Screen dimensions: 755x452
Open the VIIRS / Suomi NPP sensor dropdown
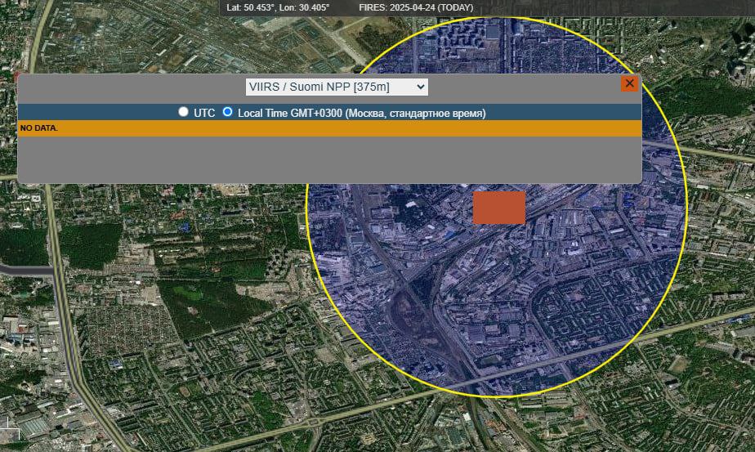(337, 87)
